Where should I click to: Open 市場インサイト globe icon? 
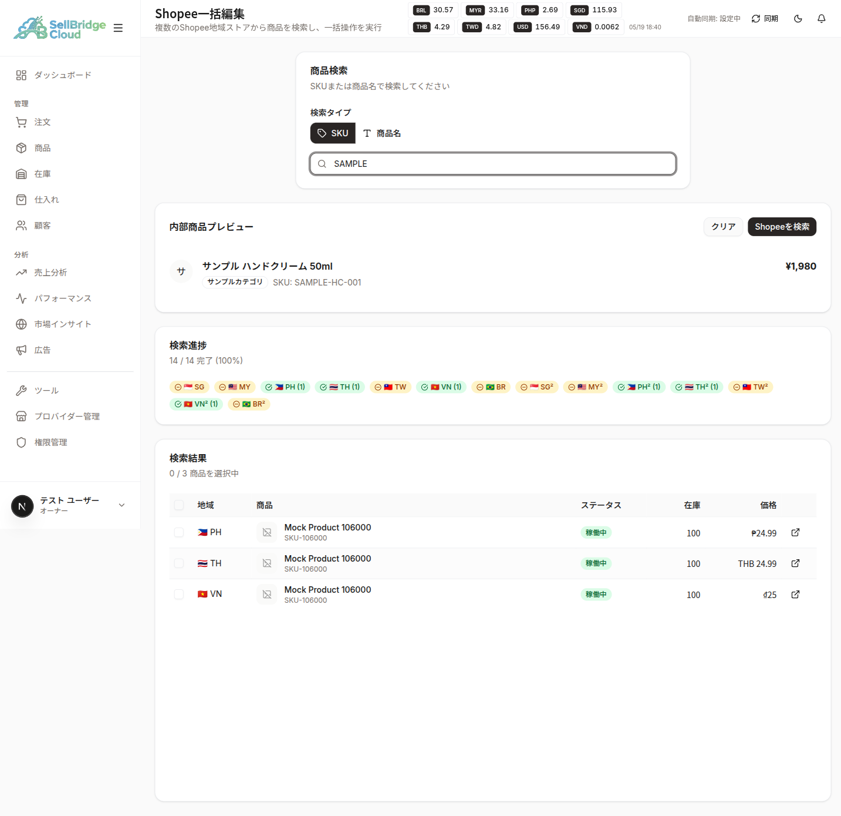[21, 324]
